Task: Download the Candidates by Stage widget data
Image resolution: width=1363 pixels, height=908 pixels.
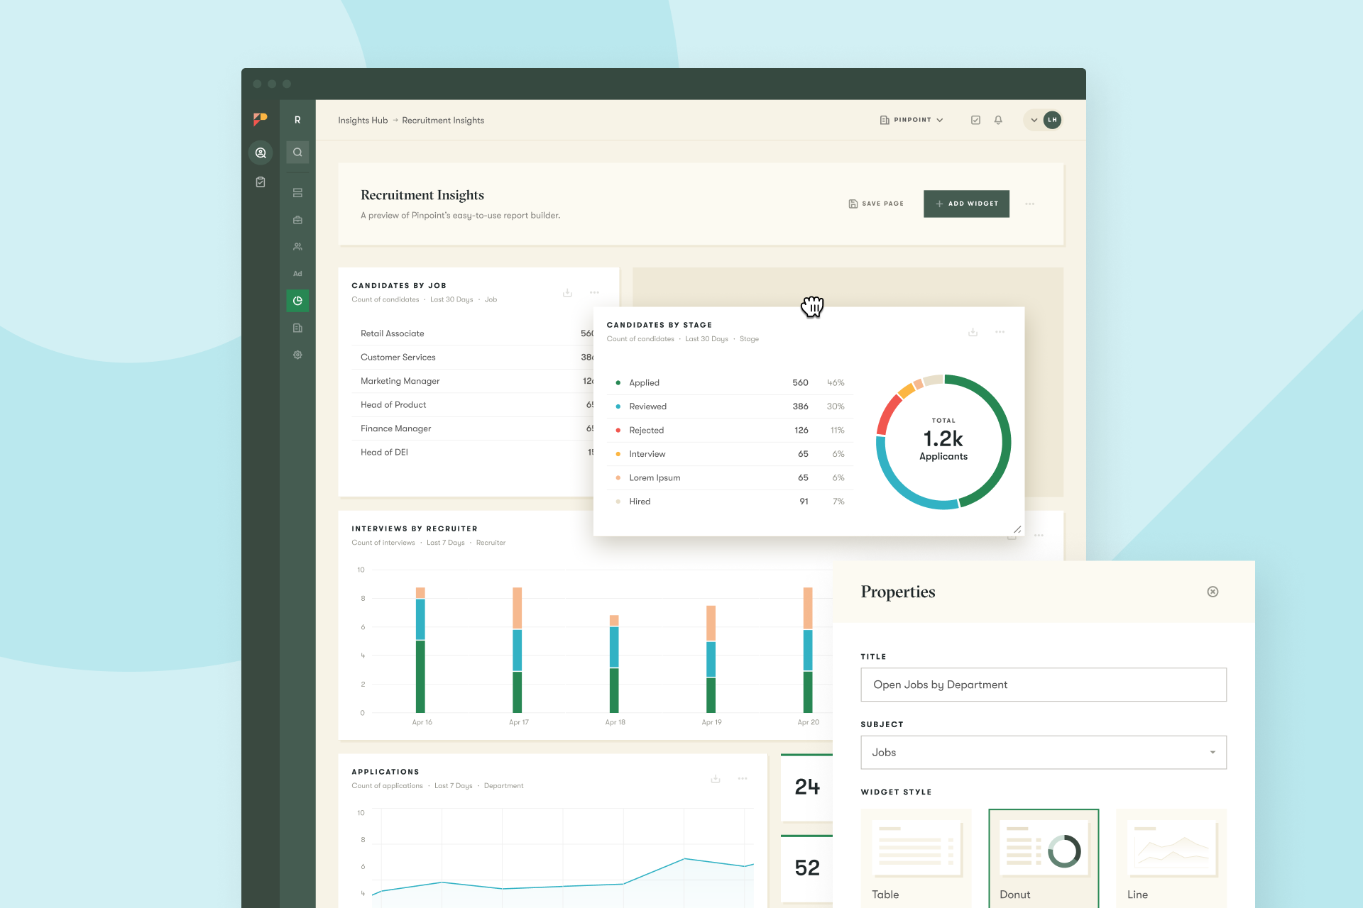Action: pos(973,331)
